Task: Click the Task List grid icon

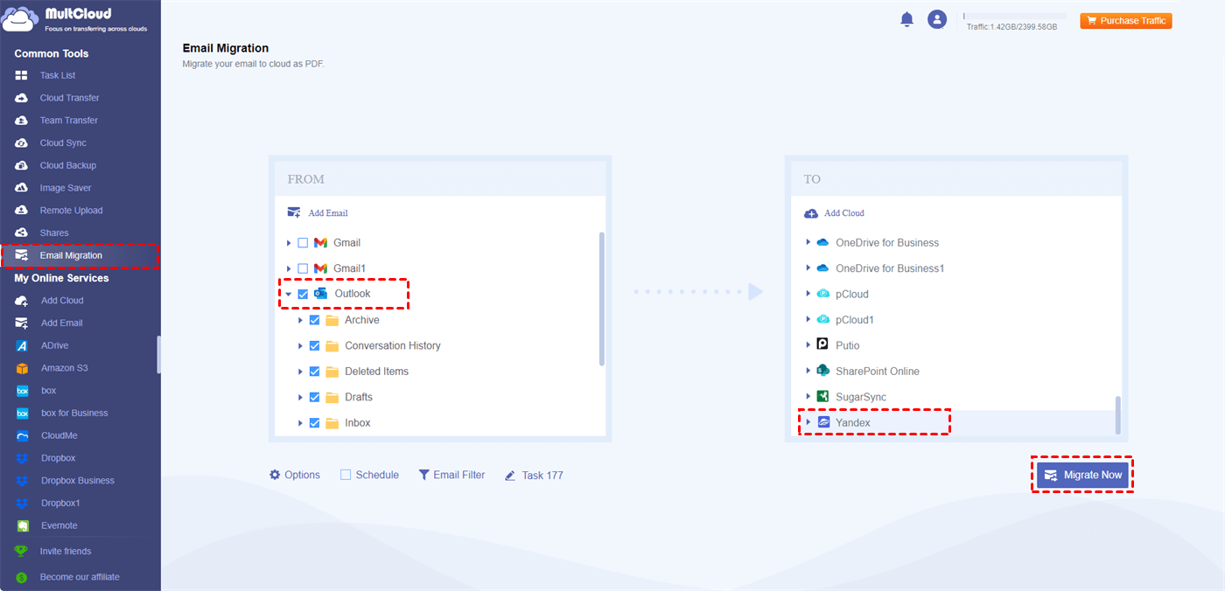Action: click(x=22, y=75)
